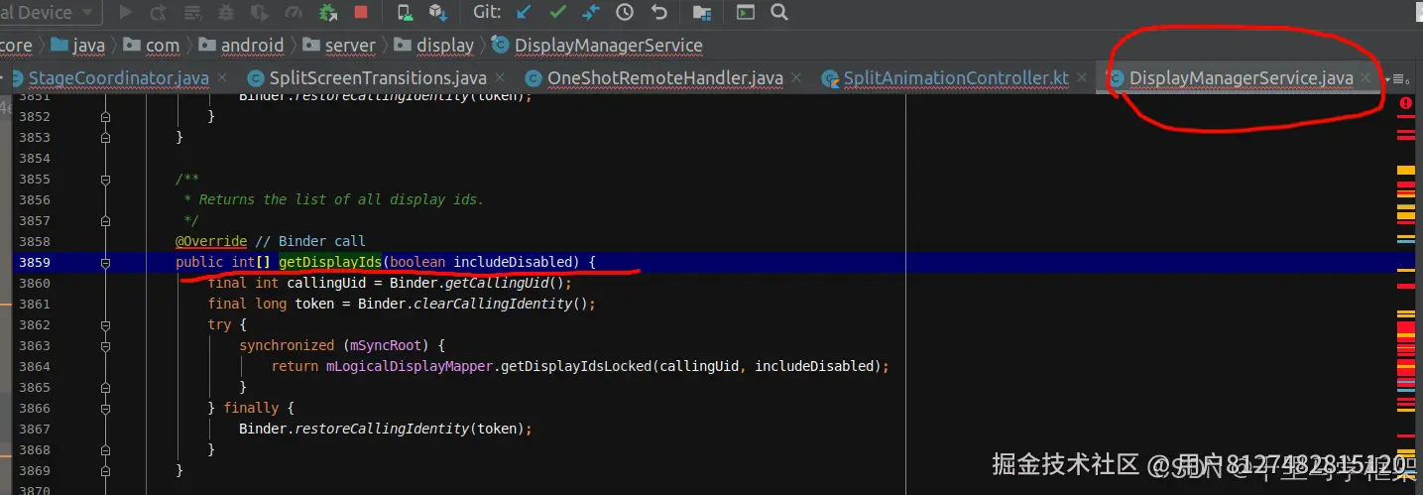Close the StageCoordinator.java tab
Screen dimensions: 1423x495
tap(222, 77)
